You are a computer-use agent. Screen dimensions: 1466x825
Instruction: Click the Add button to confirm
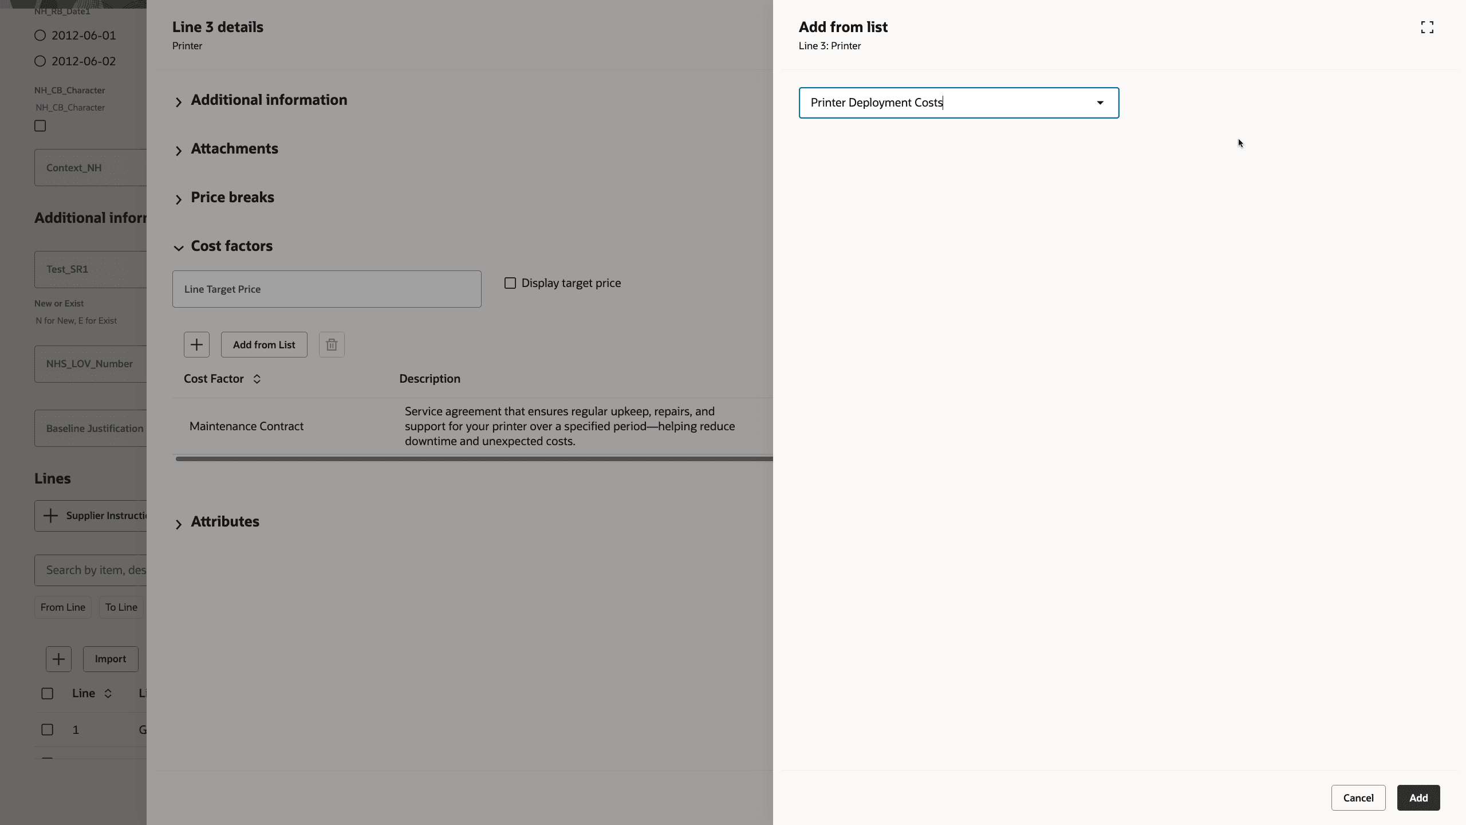pyautogui.click(x=1418, y=797)
